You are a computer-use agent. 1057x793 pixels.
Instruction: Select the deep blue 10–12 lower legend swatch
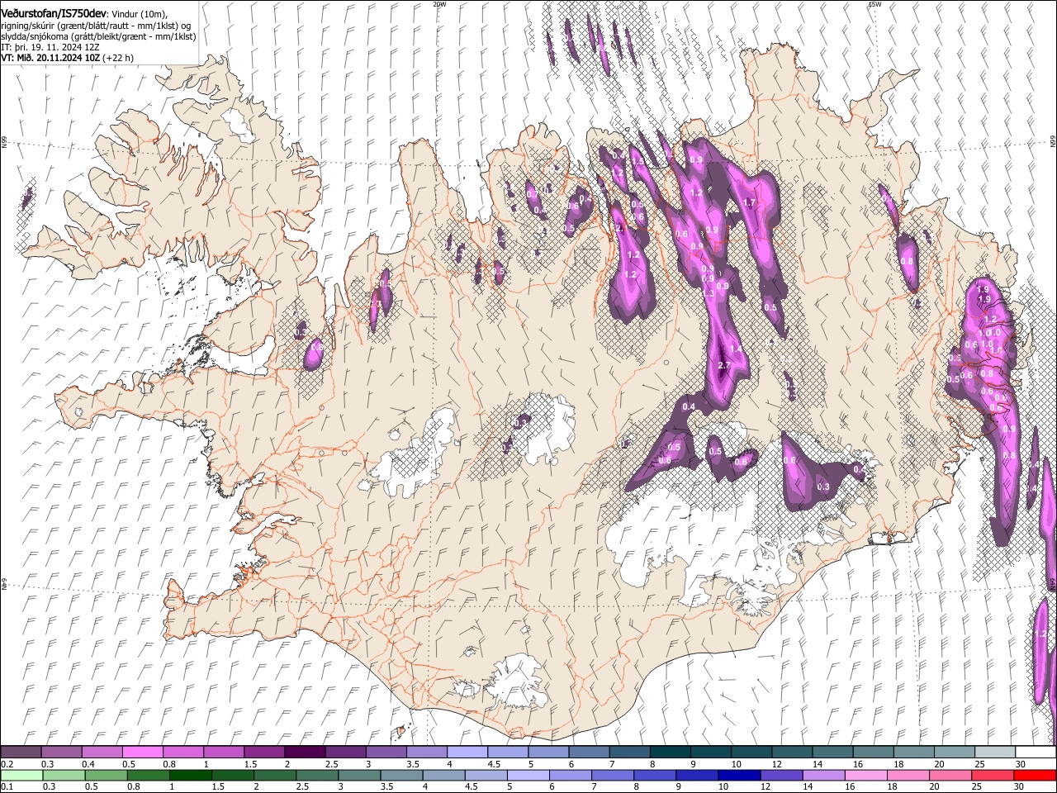(x=738, y=775)
